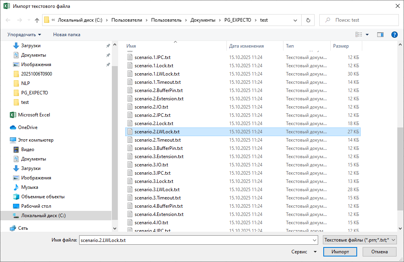
Task: Open the Упорядочить menu
Action: point(24,35)
